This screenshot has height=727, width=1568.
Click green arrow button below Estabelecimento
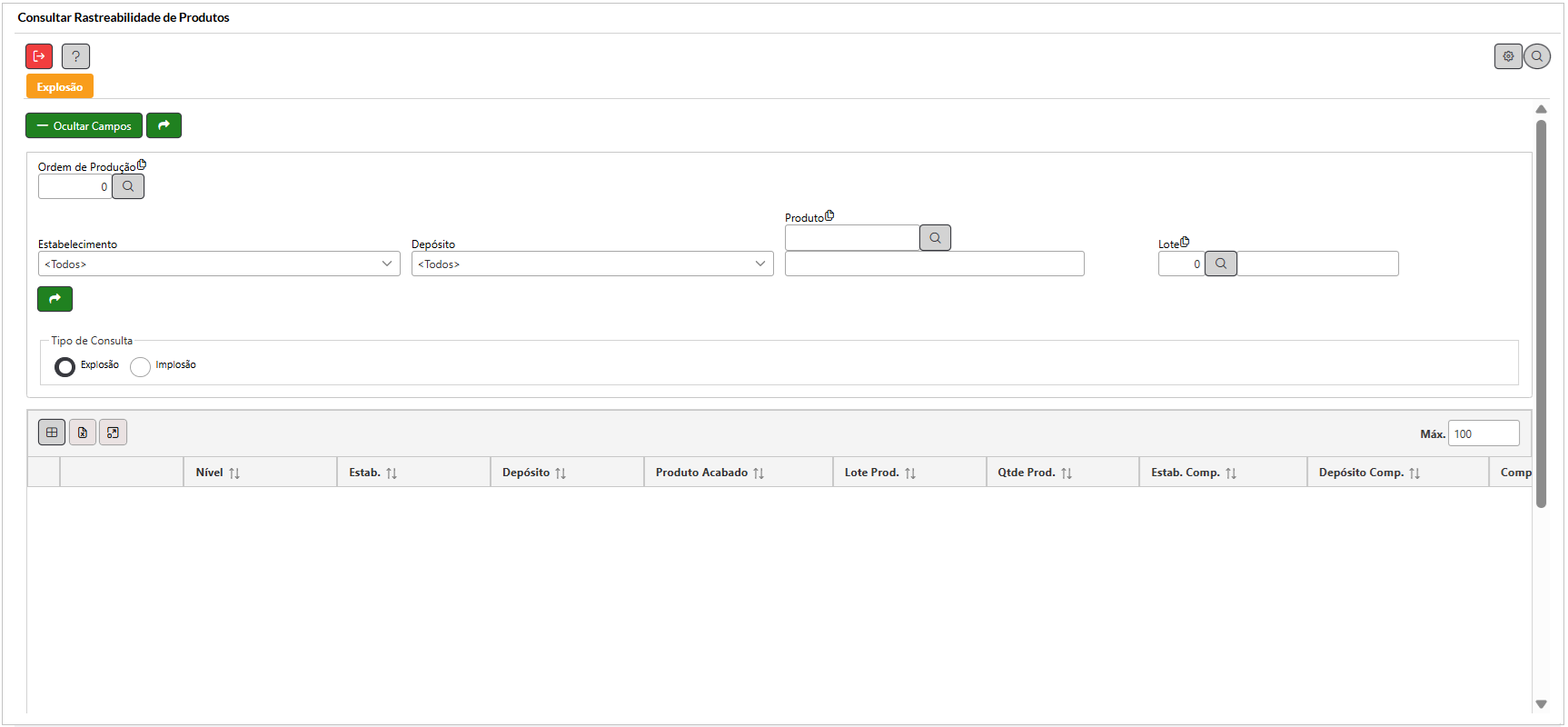pyautogui.click(x=55, y=299)
